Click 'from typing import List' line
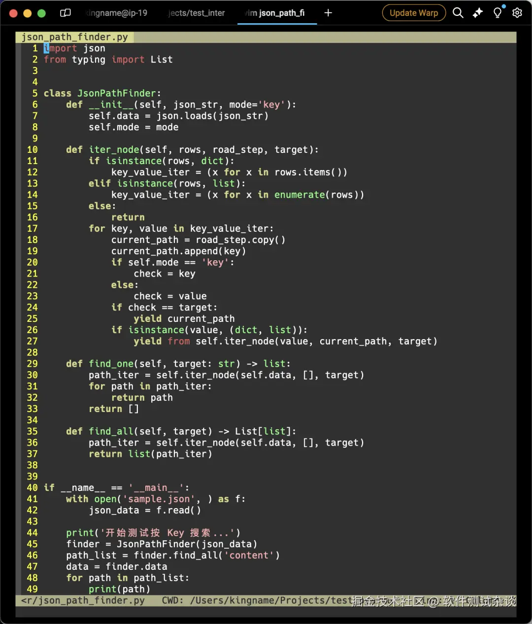 tap(108, 60)
